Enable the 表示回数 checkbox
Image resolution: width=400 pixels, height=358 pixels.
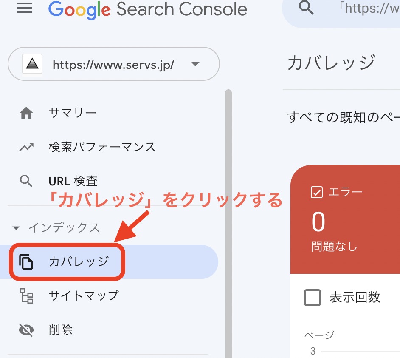pos(313,298)
